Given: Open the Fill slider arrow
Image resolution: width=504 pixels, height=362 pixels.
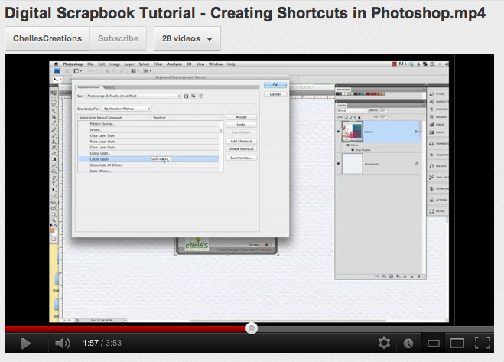Looking at the screenshot, I should coord(389,117).
